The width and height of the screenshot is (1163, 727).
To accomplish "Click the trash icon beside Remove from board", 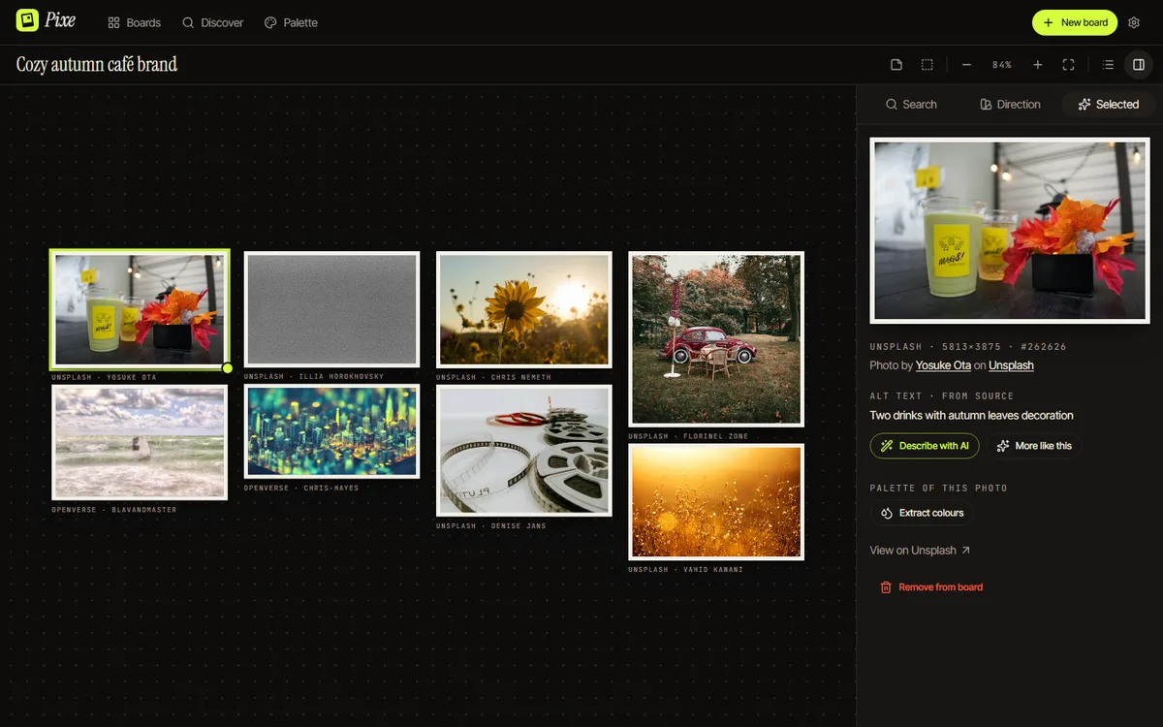I will 885,587.
